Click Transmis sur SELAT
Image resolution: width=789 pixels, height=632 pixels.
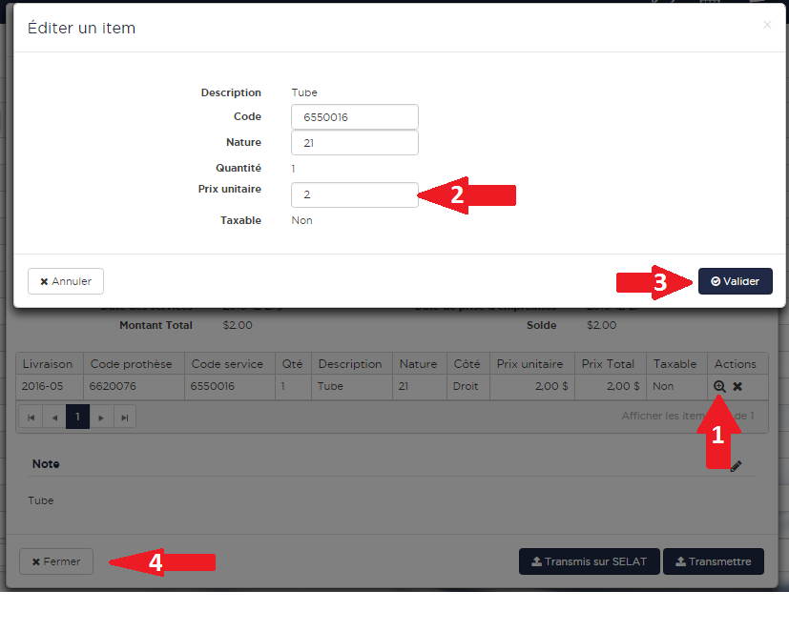click(588, 561)
